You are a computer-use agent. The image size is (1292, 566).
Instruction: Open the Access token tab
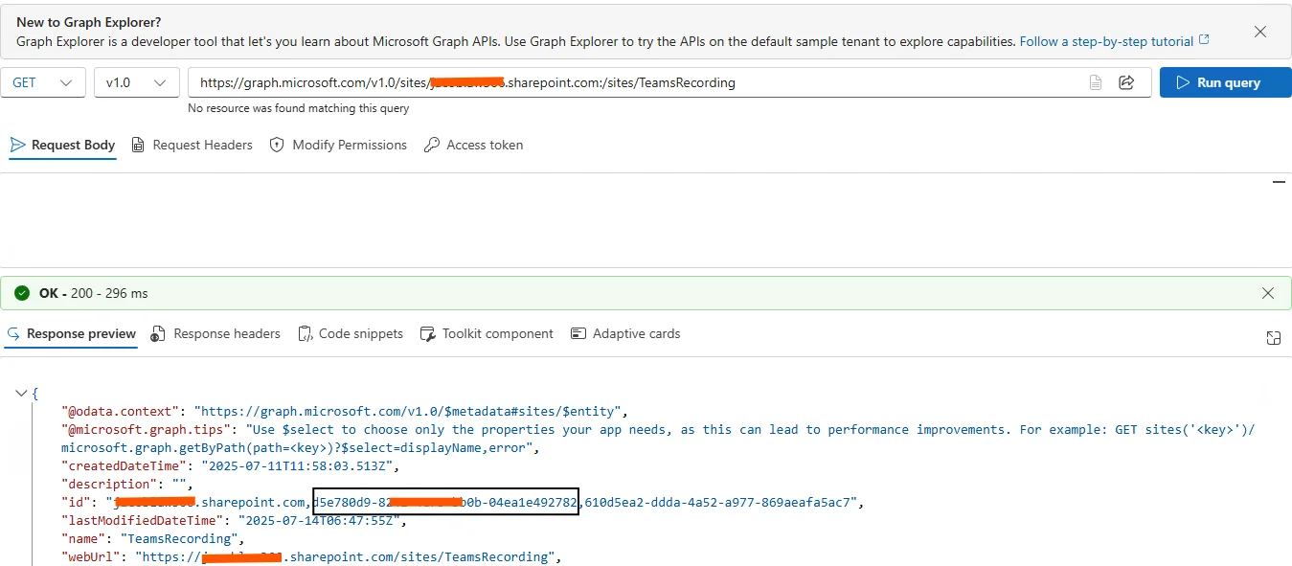click(474, 146)
